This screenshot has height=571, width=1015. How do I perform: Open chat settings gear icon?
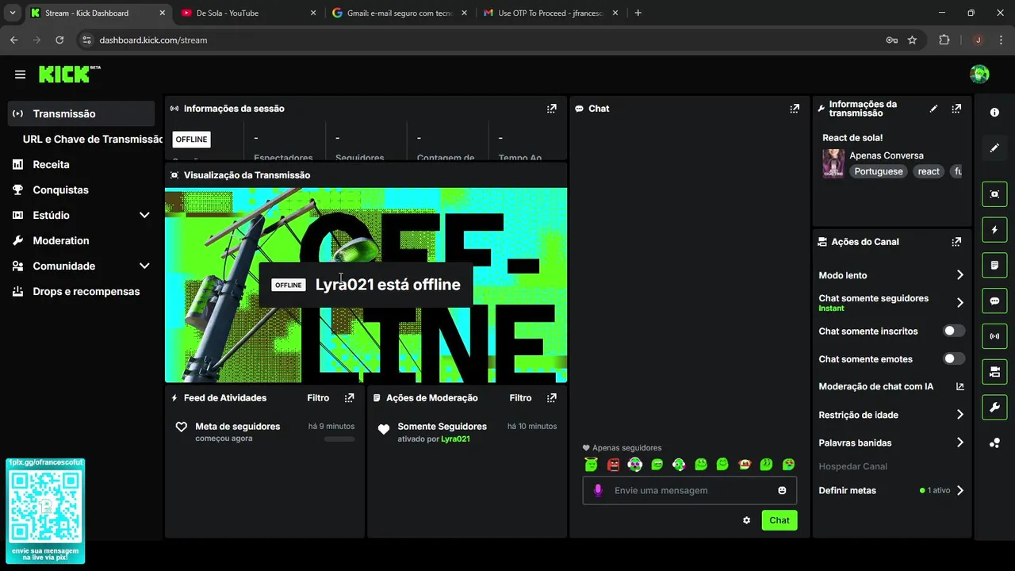[746, 520]
